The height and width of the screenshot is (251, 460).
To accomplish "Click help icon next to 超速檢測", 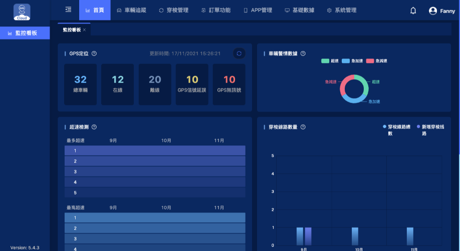I will pyautogui.click(x=94, y=127).
